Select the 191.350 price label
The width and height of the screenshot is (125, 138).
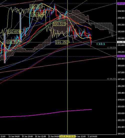(62, 42)
